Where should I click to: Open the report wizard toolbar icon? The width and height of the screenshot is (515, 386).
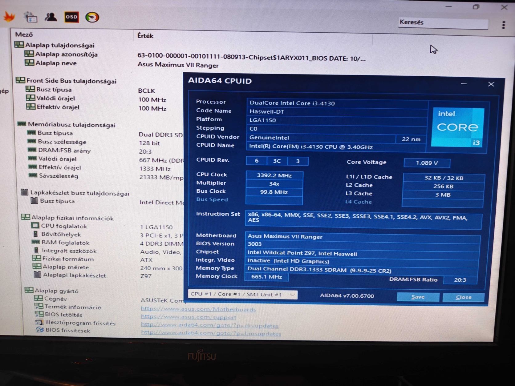(30, 17)
